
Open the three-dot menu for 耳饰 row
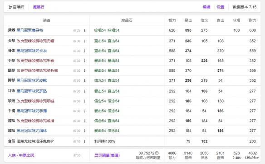point(85,91)
